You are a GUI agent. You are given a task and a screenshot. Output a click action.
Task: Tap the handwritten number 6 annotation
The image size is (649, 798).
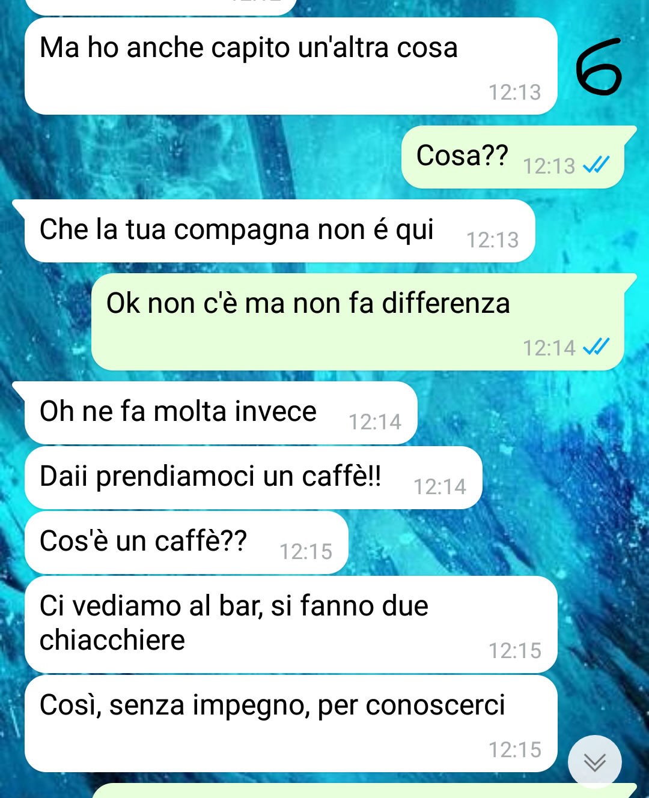(x=599, y=67)
